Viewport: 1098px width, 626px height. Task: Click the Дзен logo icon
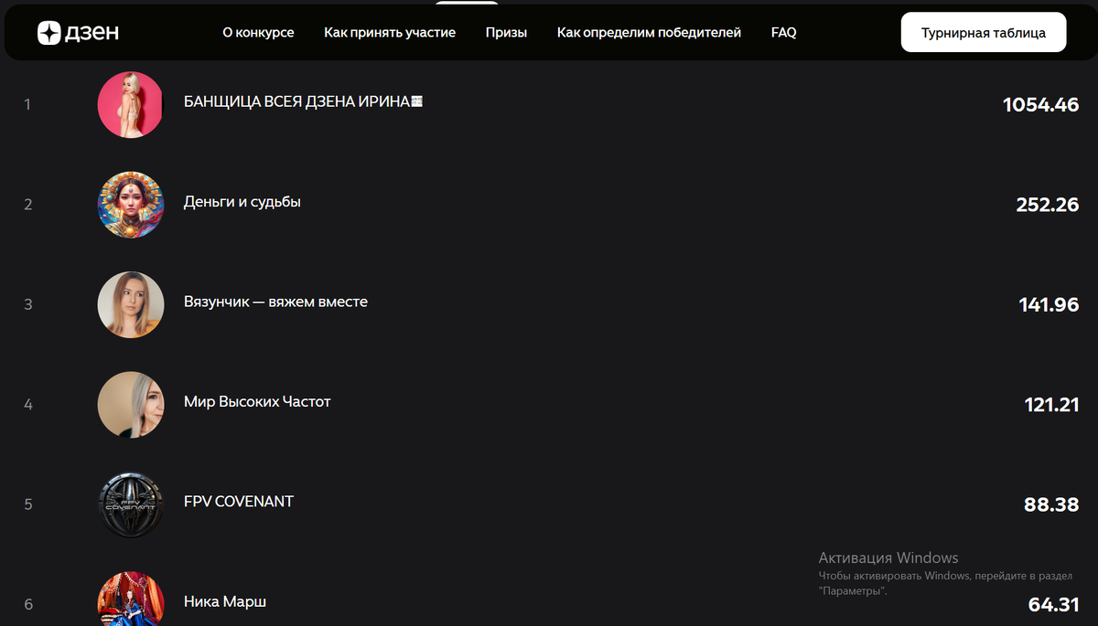click(48, 33)
